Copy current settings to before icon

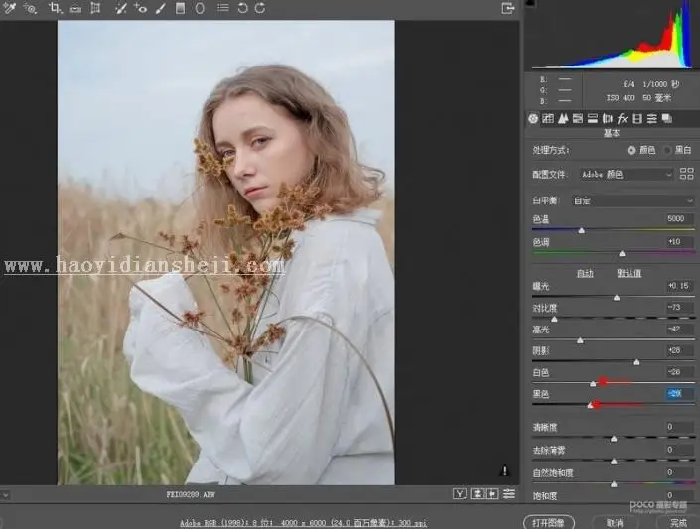tap(492, 493)
